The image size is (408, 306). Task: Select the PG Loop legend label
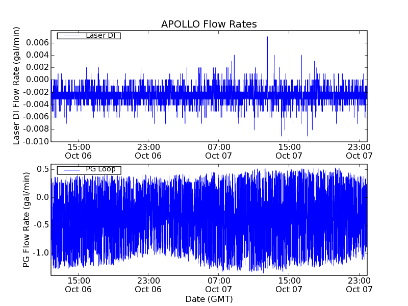(x=100, y=169)
